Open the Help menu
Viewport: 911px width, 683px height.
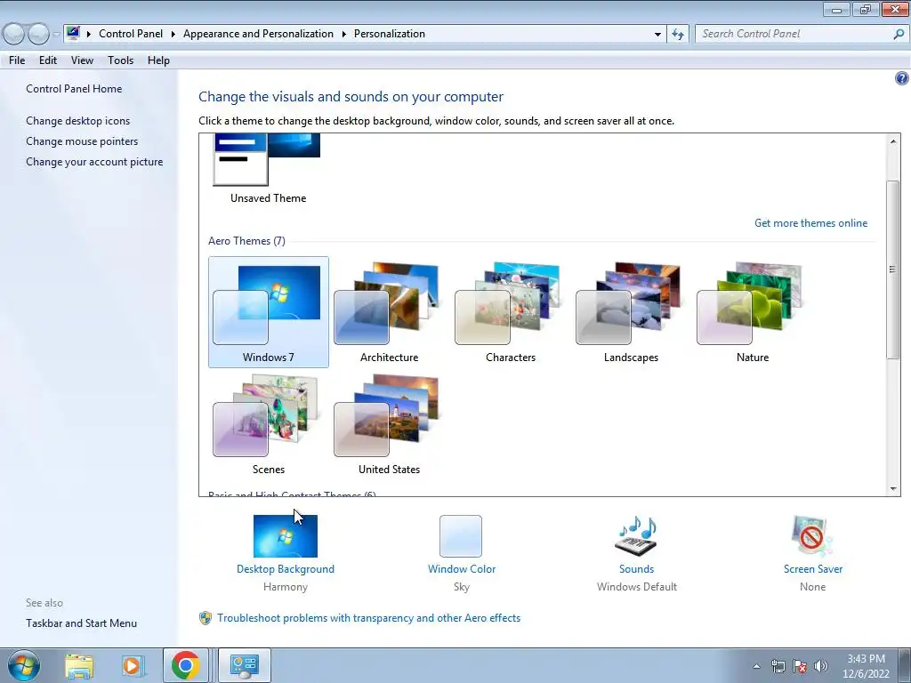tap(158, 60)
